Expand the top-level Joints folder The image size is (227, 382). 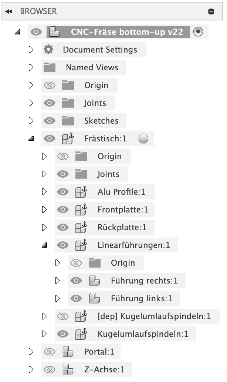pos(31,103)
